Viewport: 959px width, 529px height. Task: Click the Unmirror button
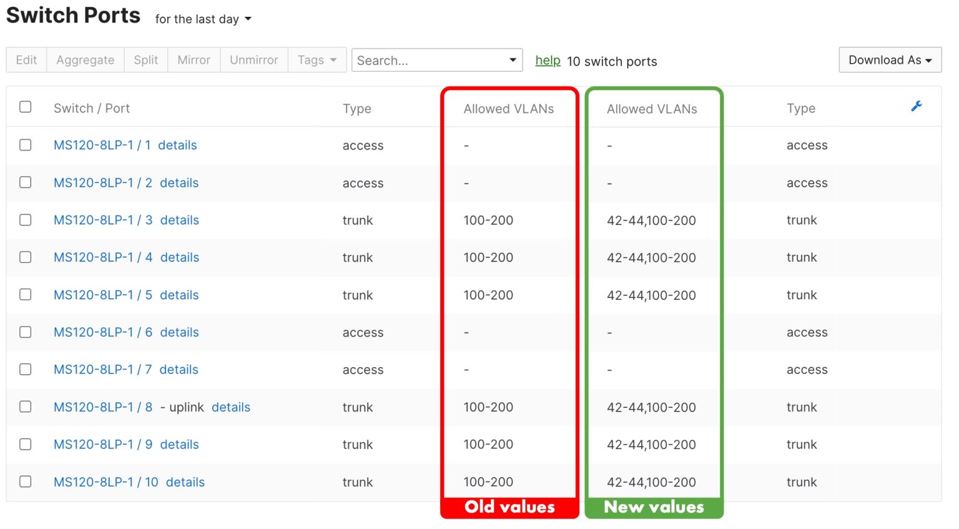click(253, 59)
